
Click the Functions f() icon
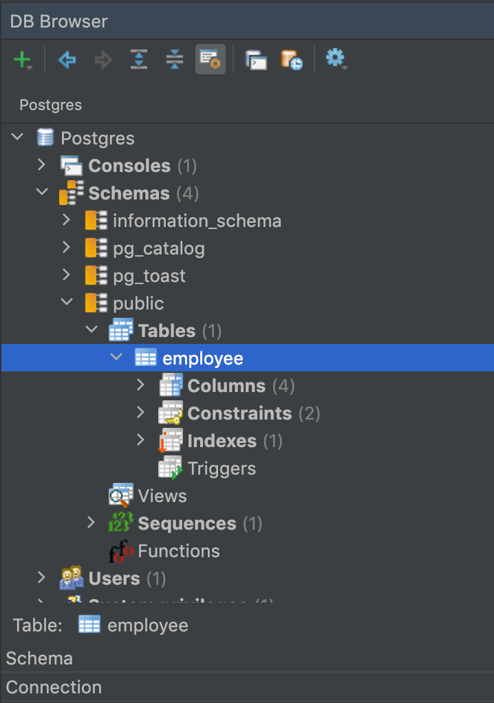[x=121, y=550]
